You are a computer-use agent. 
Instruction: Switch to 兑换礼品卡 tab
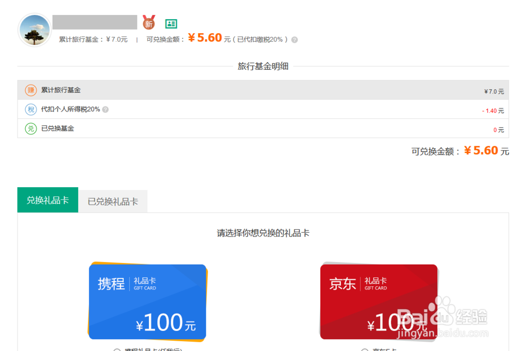pyautogui.click(x=48, y=200)
